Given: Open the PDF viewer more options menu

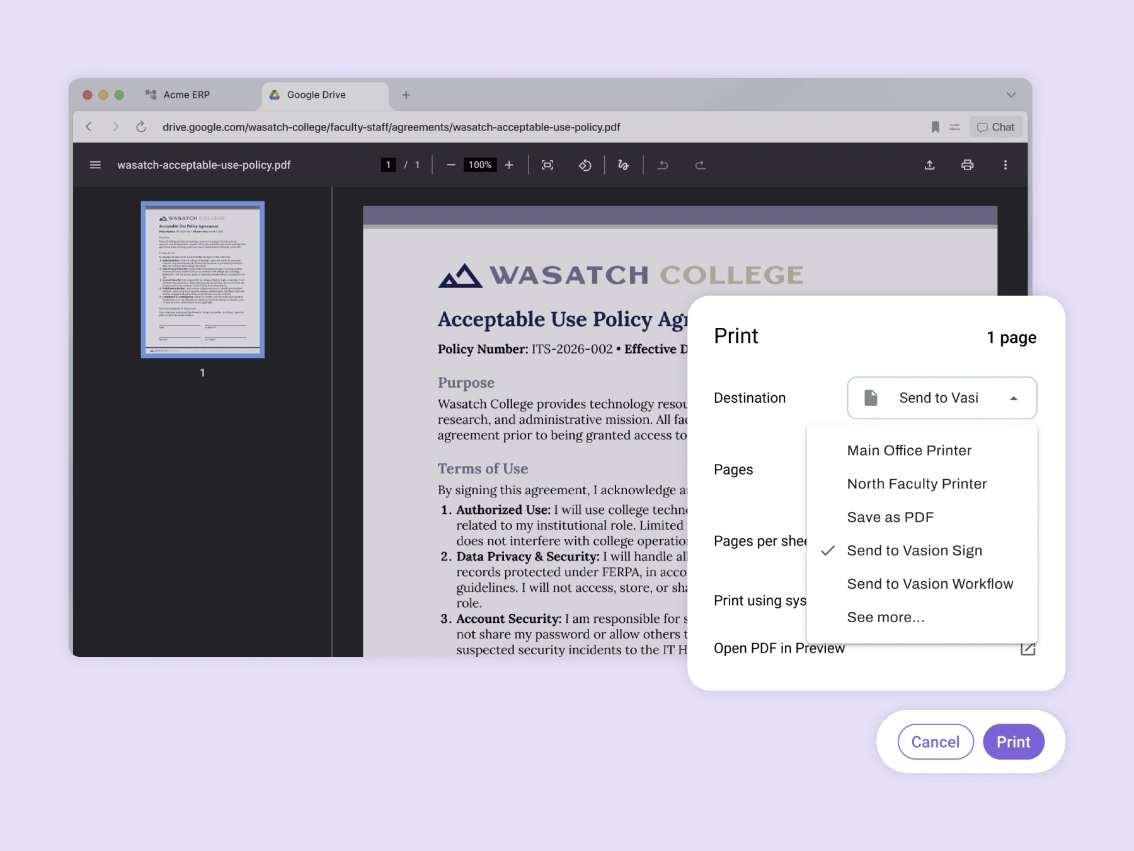Looking at the screenshot, I should [x=1005, y=165].
